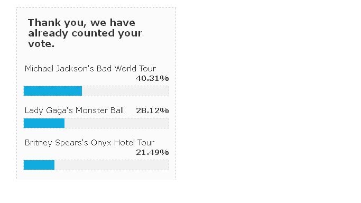Click the blue filled part of Lady Gaga's bar

pyautogui.click(x=44, y=123)
